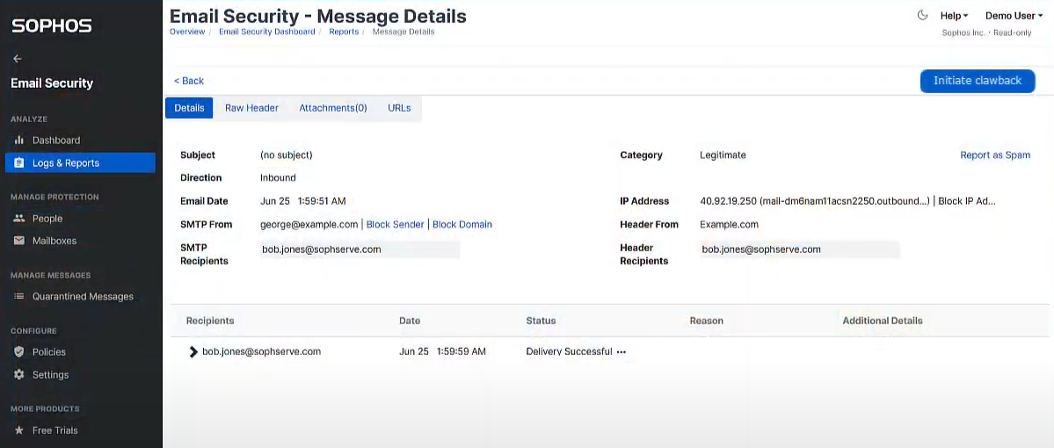Click the Reason column header
Viewport: 1054px width, 448px height.
(707, 321)
